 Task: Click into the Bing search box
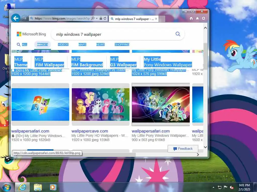coord(115,34)
